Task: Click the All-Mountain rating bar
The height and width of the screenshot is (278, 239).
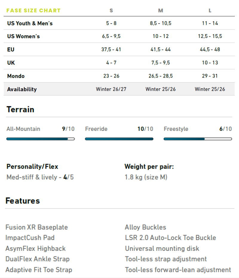Action: tap(41, 139)
